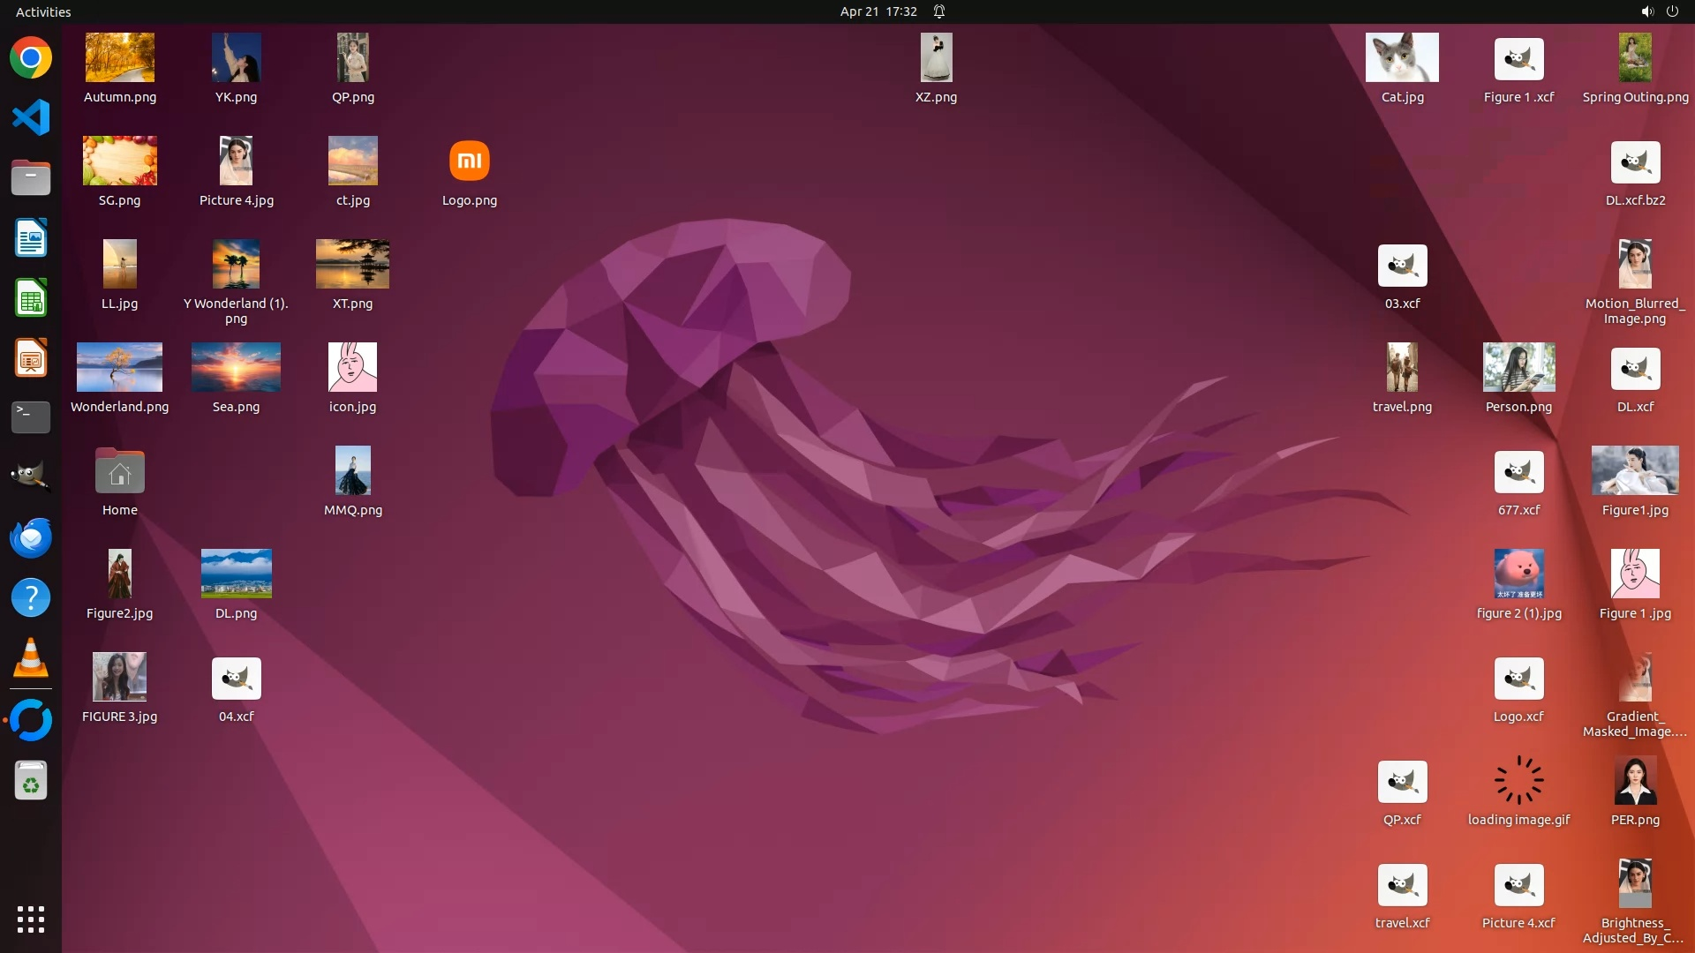Select the loading image.gif file

[x=1518, y=780]
